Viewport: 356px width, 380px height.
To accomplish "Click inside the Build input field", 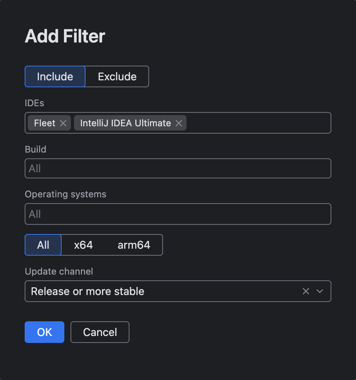I will pyautogui.click(x=178, y=168).
